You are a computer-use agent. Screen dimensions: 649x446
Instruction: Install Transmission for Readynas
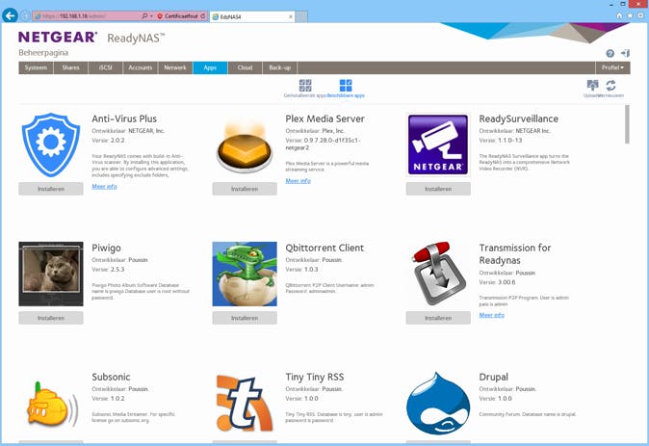(x=438, y=318)
